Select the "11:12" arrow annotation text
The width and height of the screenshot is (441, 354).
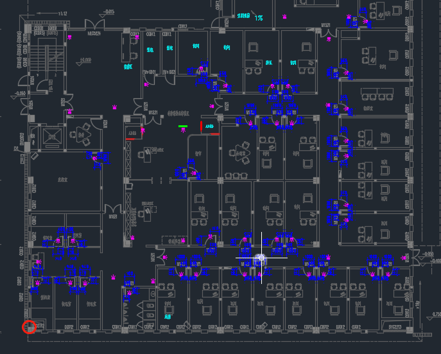point(62,13)
